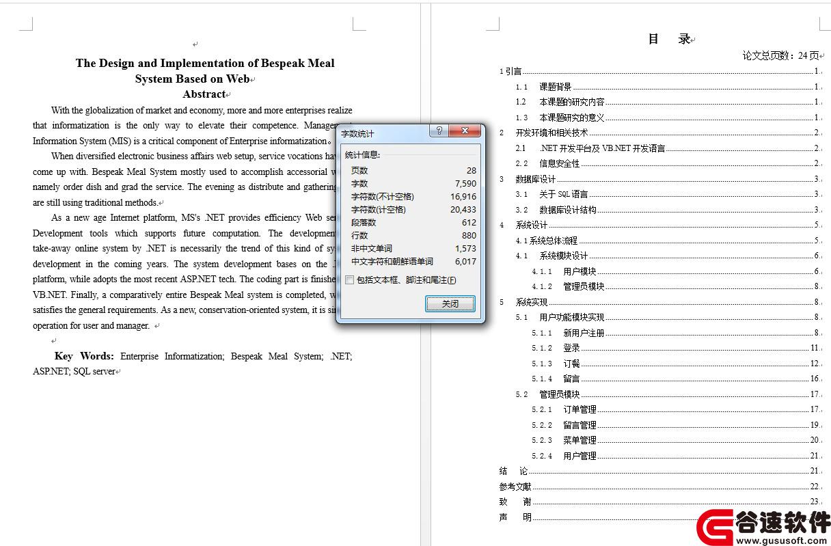Click the 目录 heading on right page
The width and height of the screenshot is (831, 546).
(x=670, y=39)
